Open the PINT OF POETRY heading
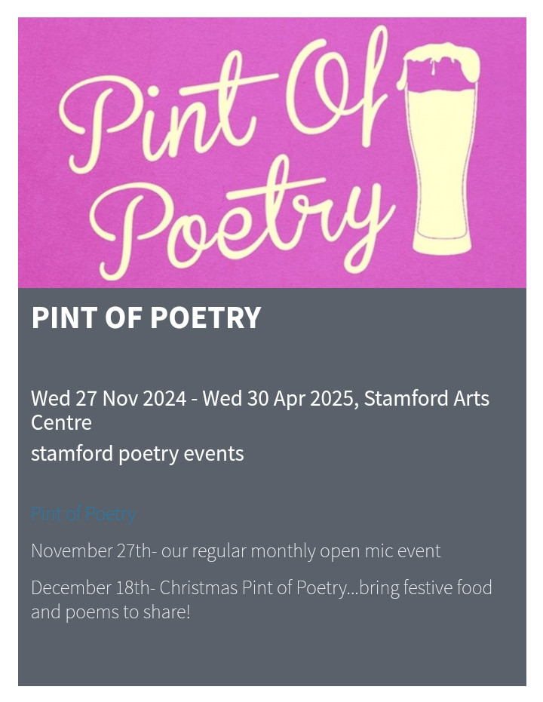This screenshot has height=702, width=543. coord(146,317)
